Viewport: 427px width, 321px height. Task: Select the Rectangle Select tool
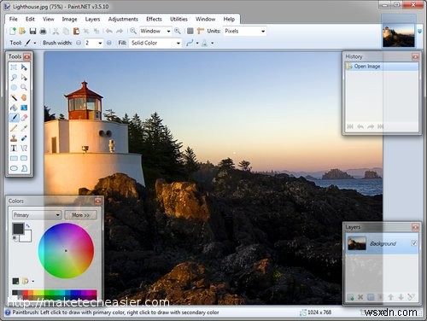[14, 67]
